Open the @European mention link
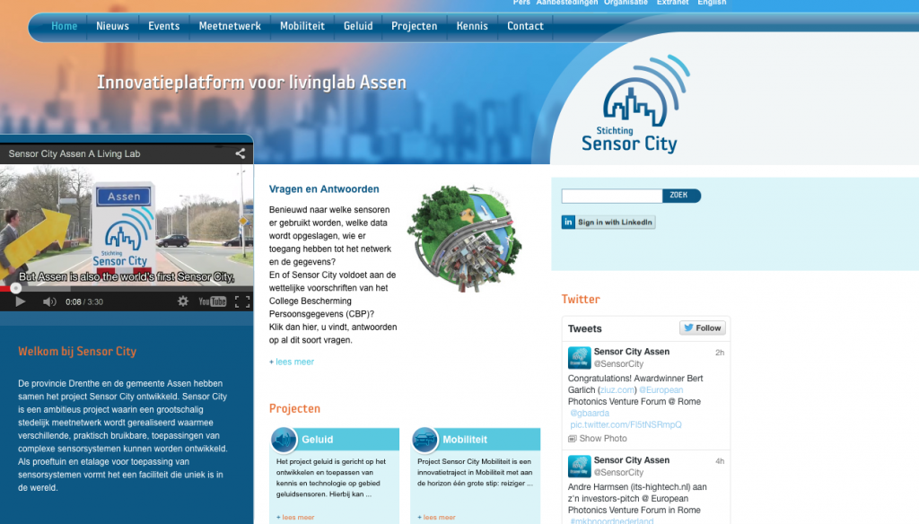This screenshot has width=919, height=524. 661,389
